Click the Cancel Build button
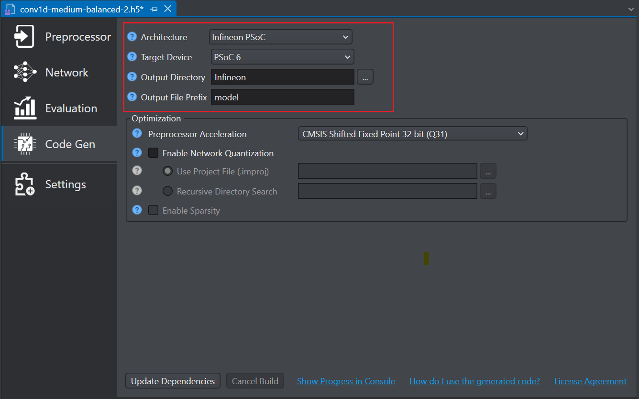This screenshot has width=639, height=399. (x=255, y=381)
